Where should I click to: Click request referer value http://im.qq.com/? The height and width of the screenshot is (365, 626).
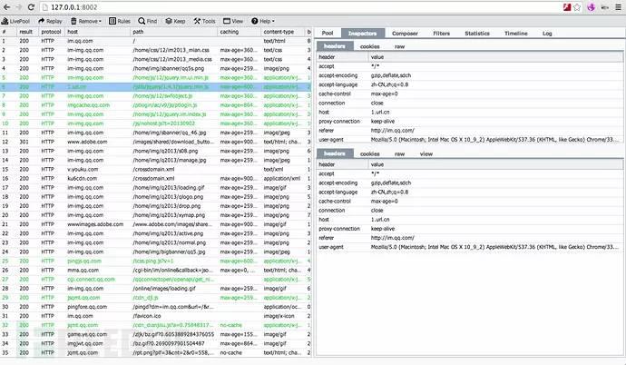pyautogui.click(x=393, y=131)
